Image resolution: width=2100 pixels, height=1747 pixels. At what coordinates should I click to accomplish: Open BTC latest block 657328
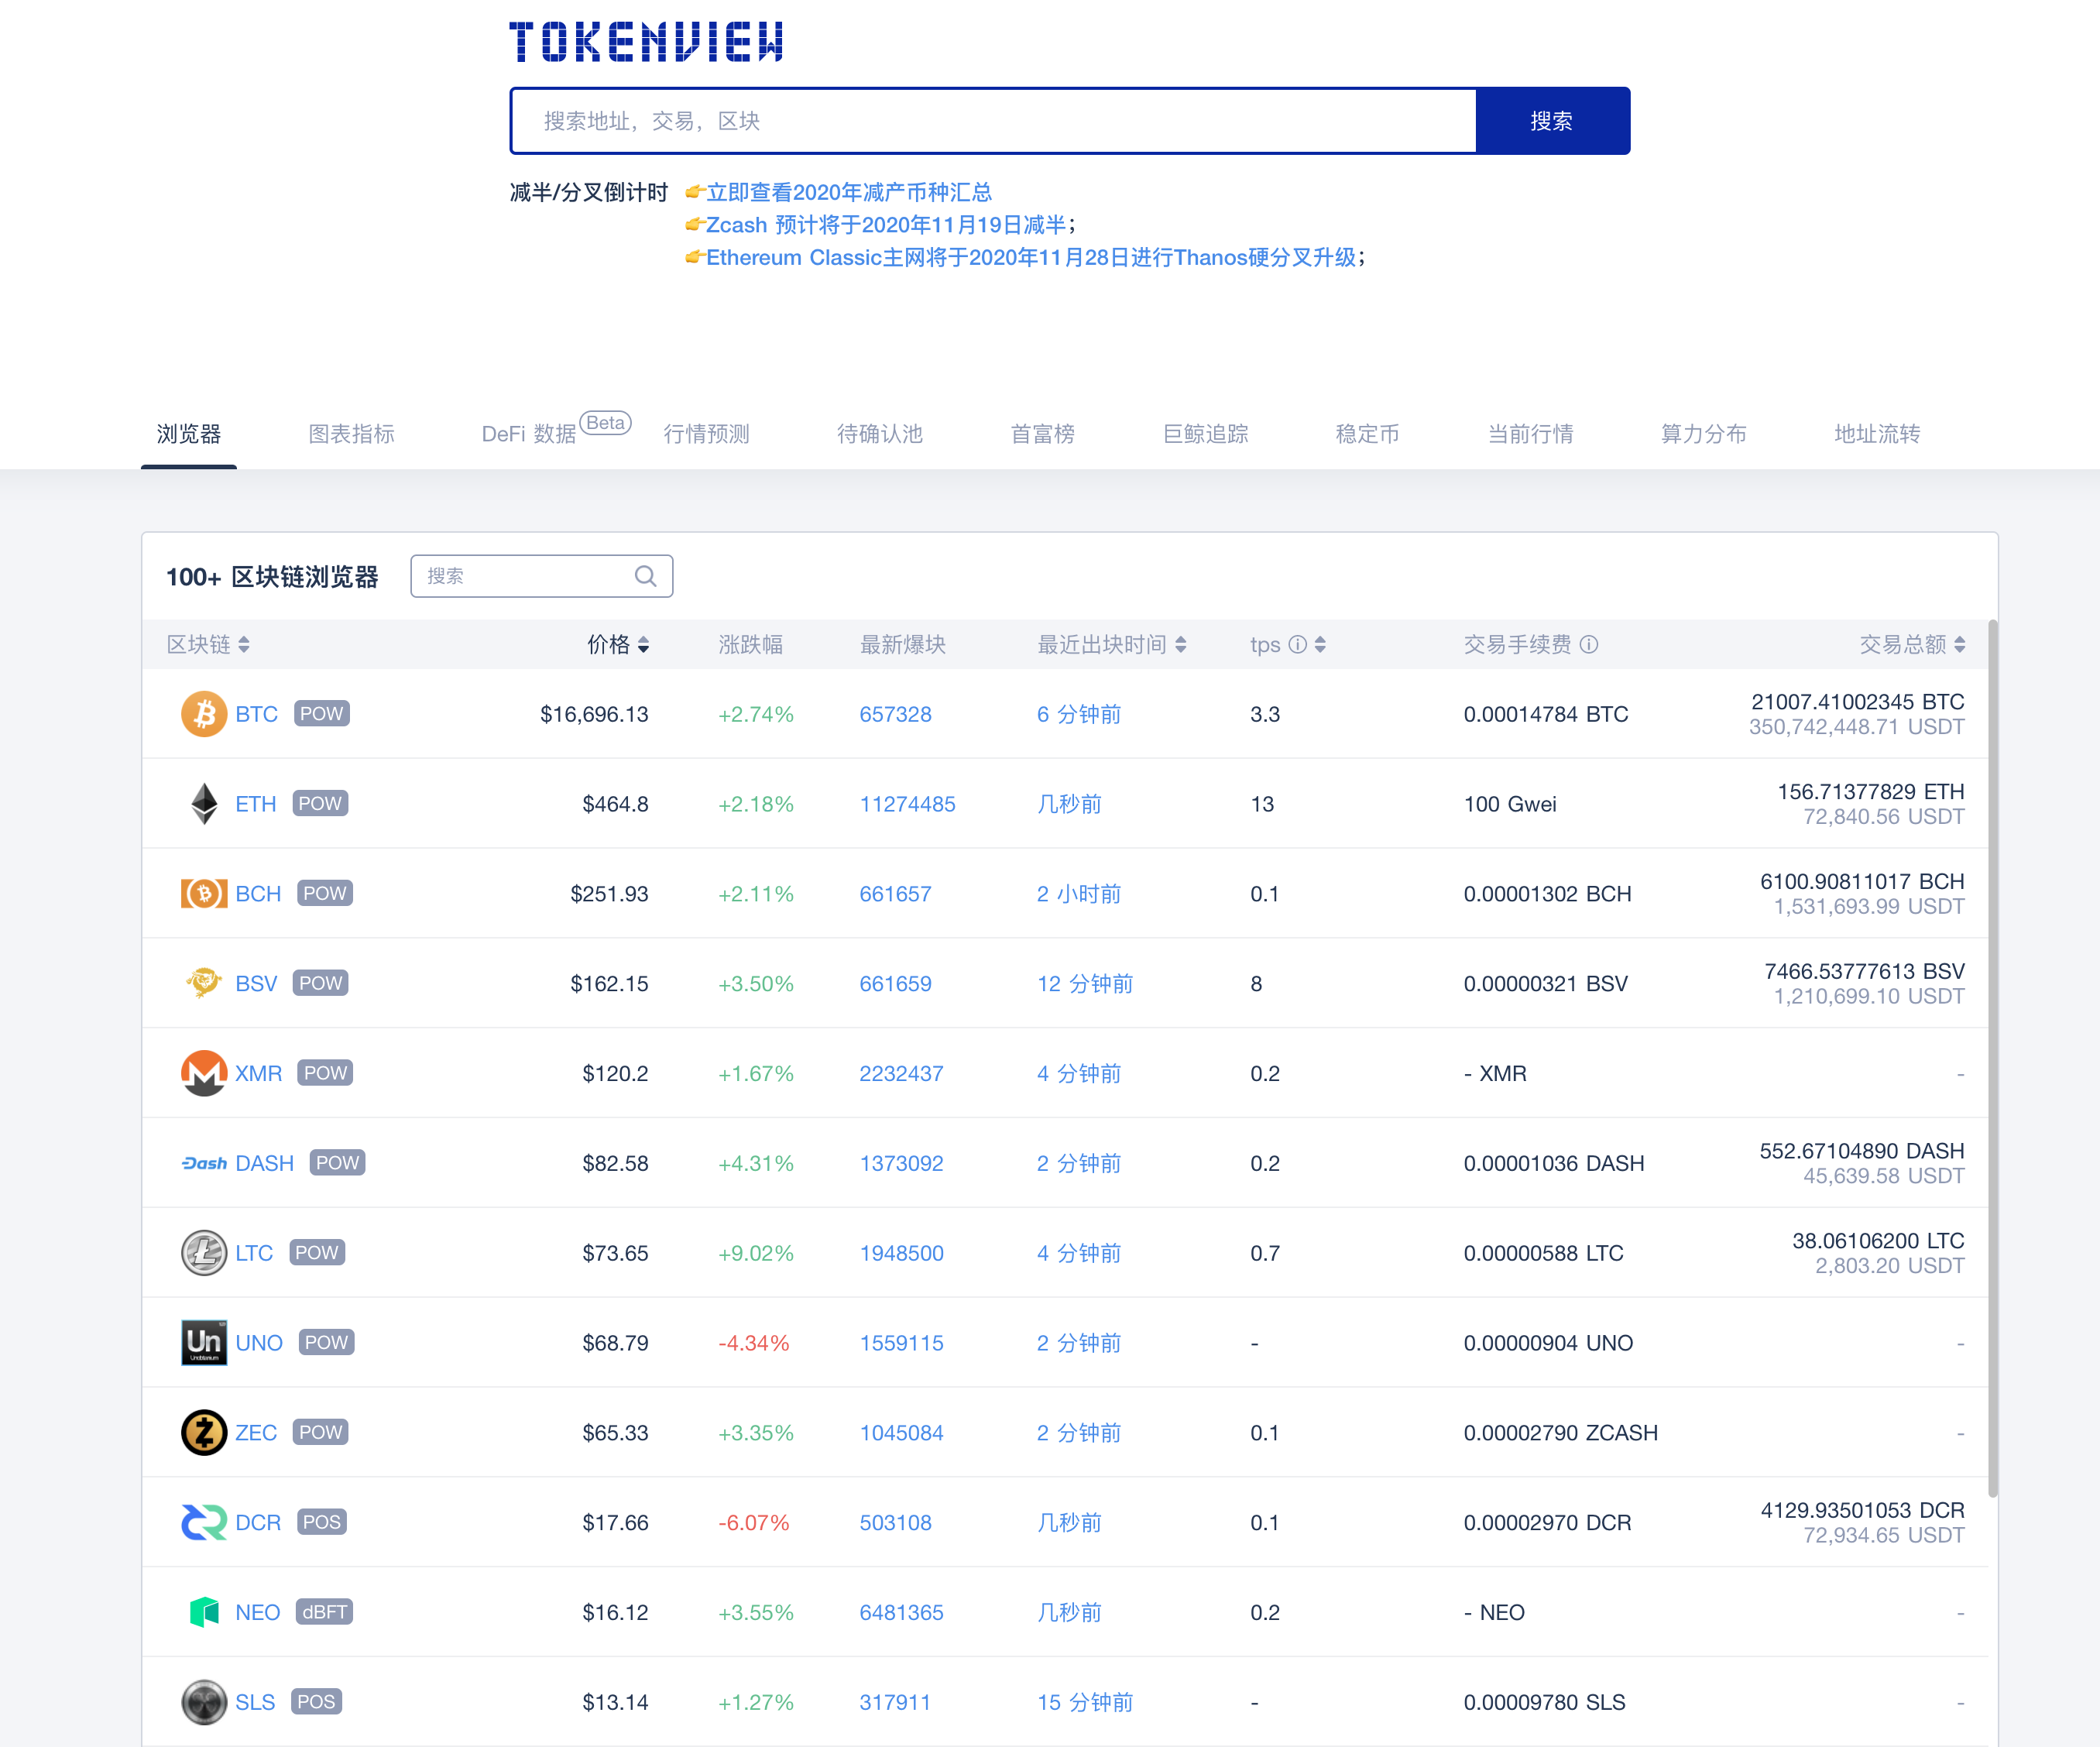pyautogui.click(x=896, y=714)
